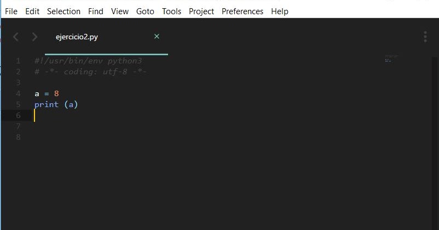Close the ejercicio2.py tab
439x230 pixels.
(x=157, y=37)
